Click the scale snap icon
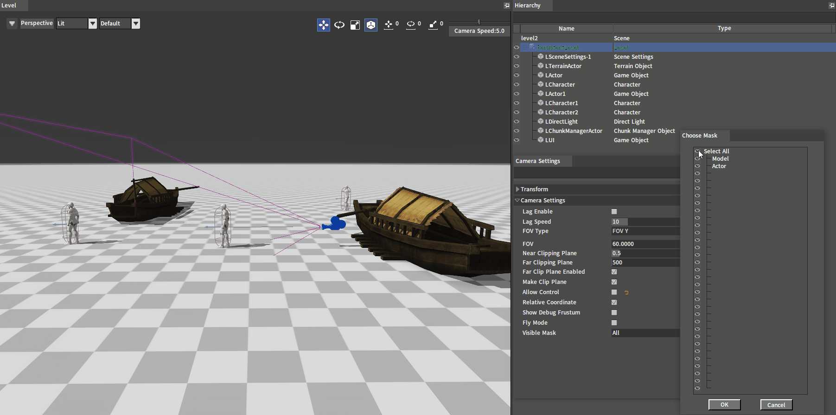The width and height of the screenshot is (836, 415). [433, 25]
